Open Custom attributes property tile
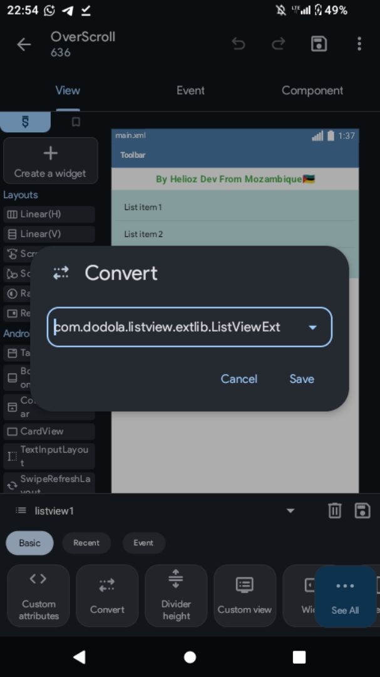This screenshot has height=677, width=380. [38, 596]
